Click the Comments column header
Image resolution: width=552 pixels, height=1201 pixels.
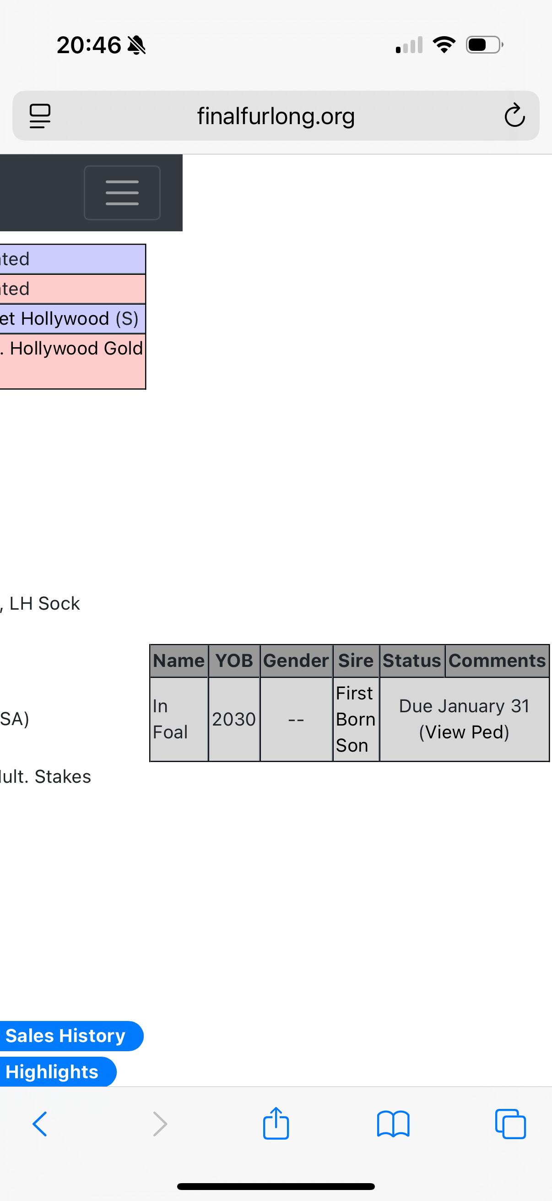(x=497, y=661)
